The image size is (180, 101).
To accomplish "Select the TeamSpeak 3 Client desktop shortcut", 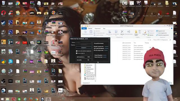I will 11,72.
